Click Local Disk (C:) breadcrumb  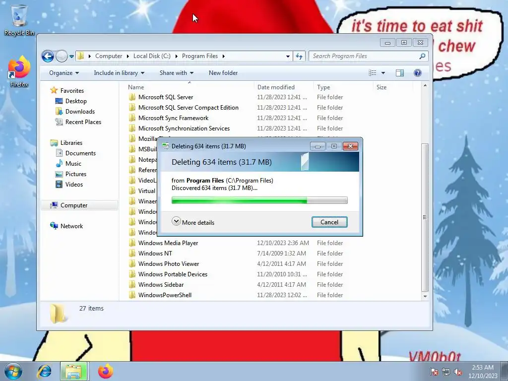152,56
